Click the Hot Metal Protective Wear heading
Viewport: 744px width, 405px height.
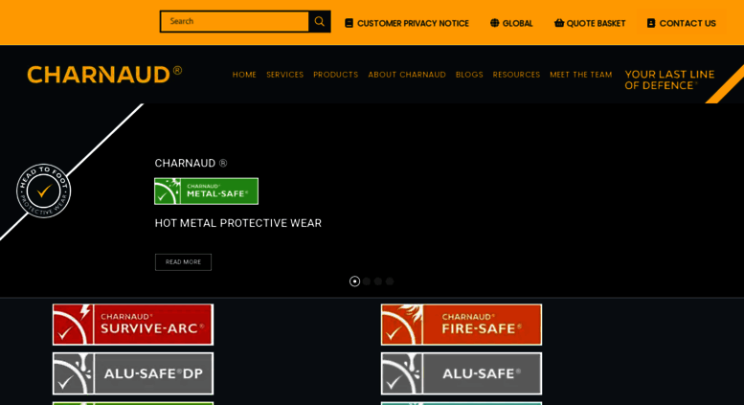(238, 223)
